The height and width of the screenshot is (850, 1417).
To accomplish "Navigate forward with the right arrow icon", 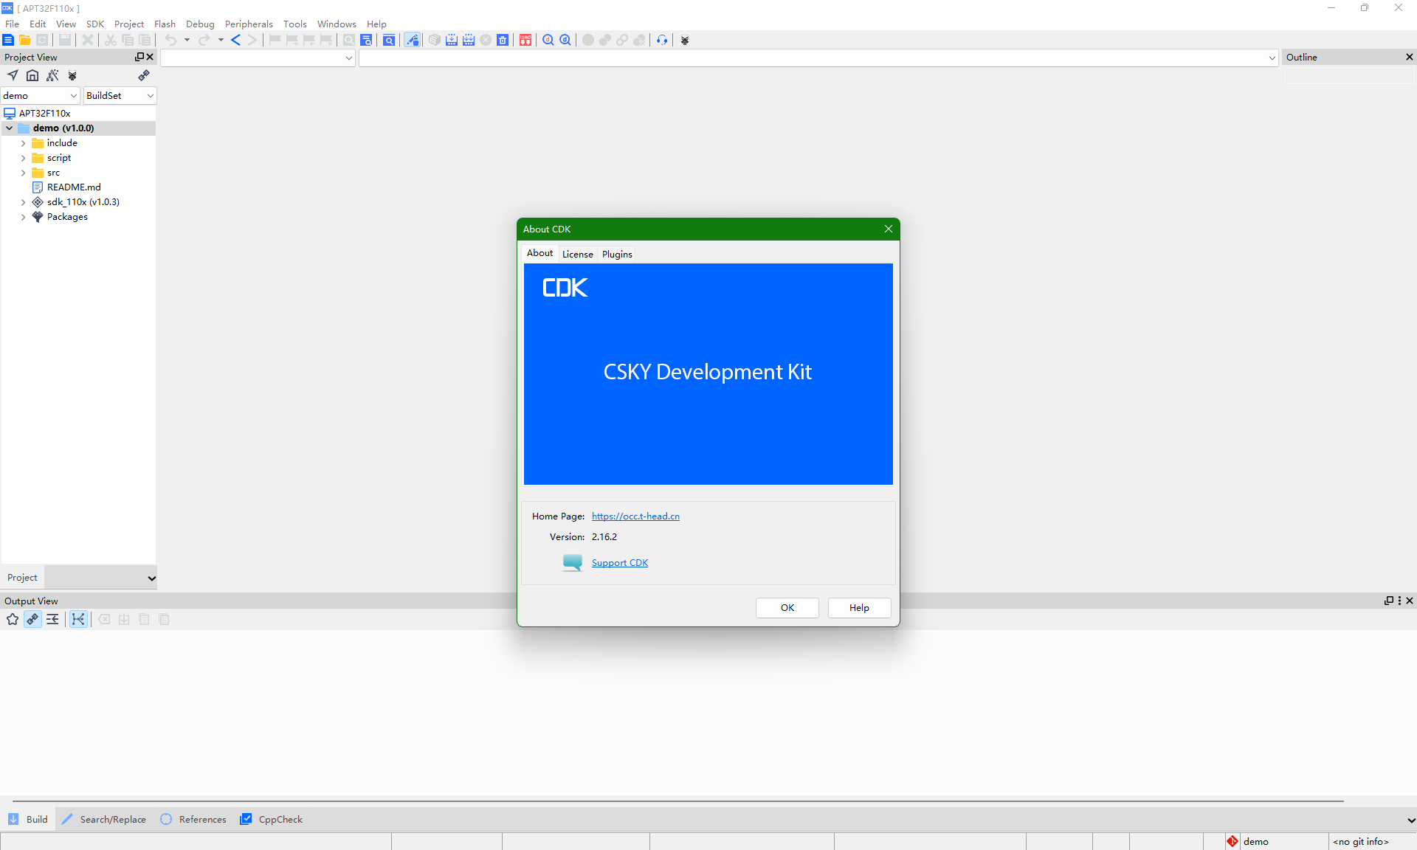I will pos(252,40).
